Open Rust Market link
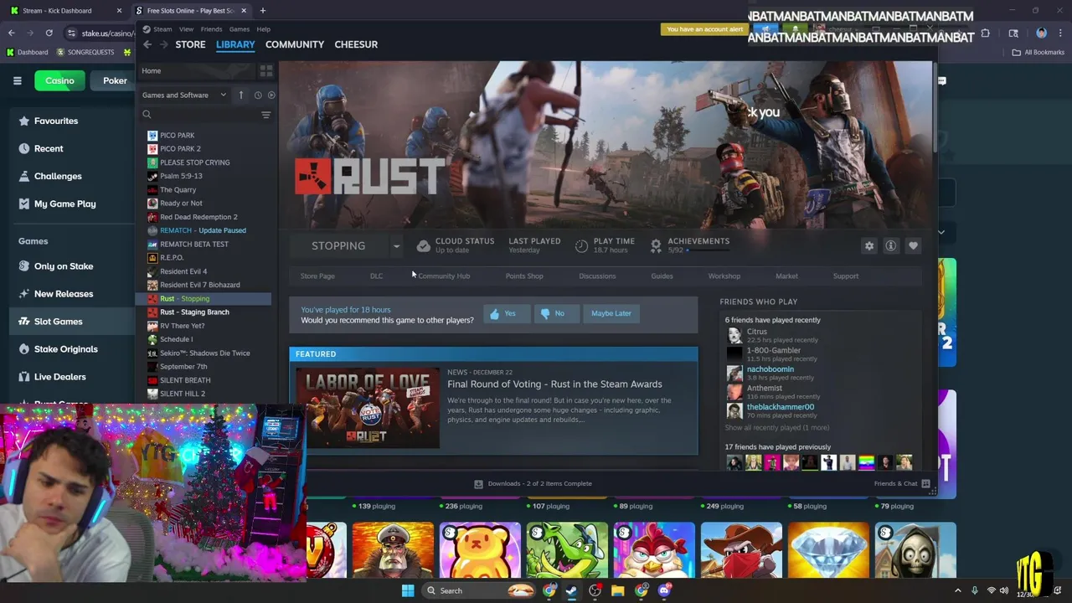Image resolution: width=1072 pixels, height=603 pixels. (786, 276)
